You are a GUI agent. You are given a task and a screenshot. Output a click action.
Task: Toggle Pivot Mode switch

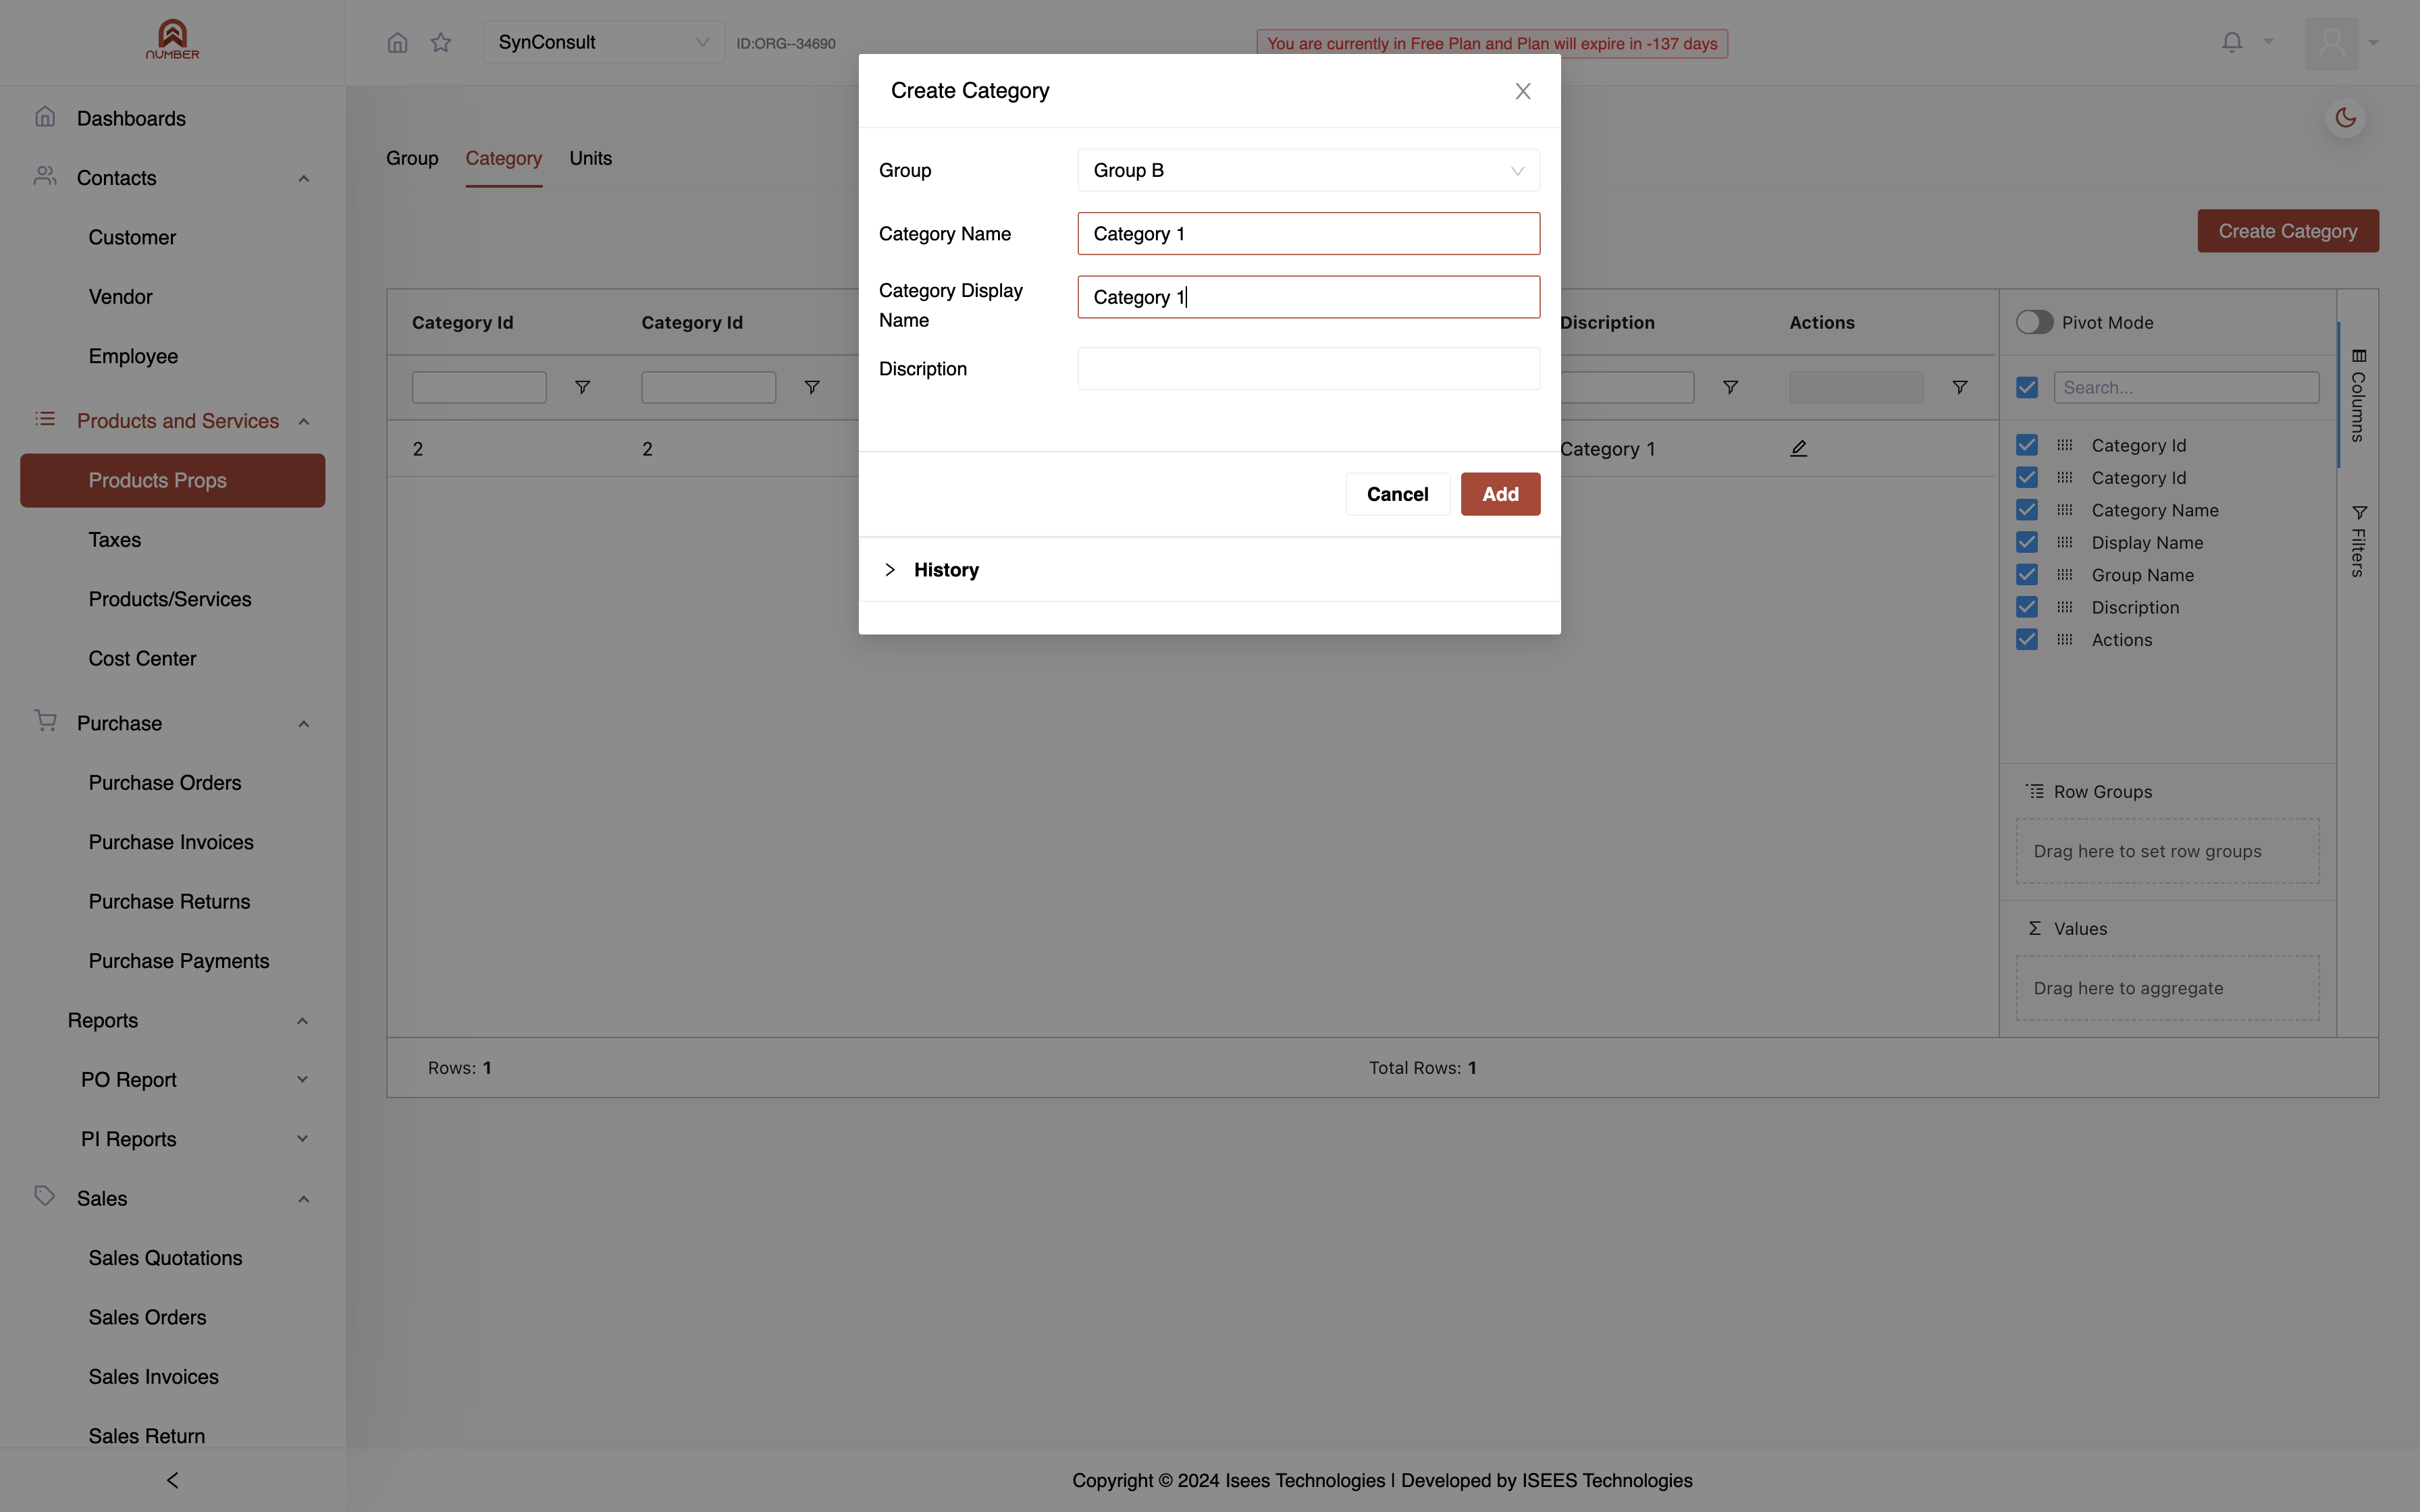pos(2034,322)
